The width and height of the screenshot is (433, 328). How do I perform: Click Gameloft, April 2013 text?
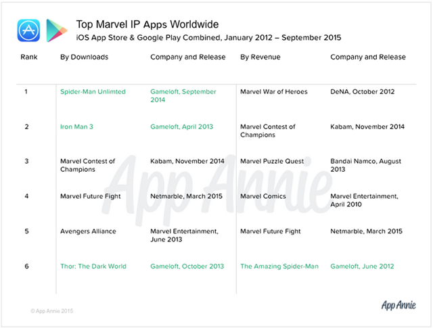[x=182, y=126]
